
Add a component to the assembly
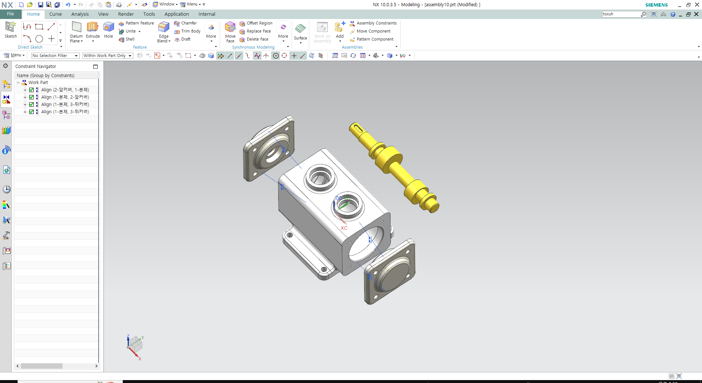point(340,30)
